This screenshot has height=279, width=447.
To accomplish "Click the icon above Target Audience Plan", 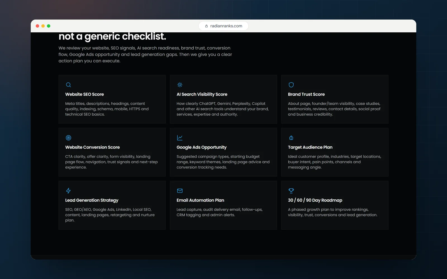I will click(291, 138).
